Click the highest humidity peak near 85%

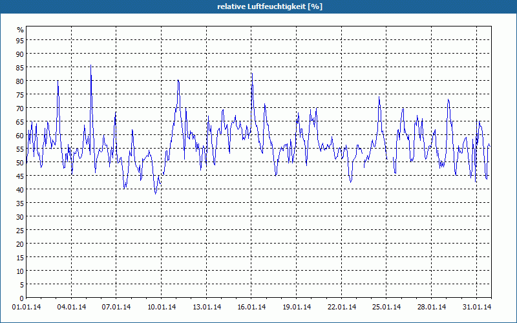pos(90,65)
